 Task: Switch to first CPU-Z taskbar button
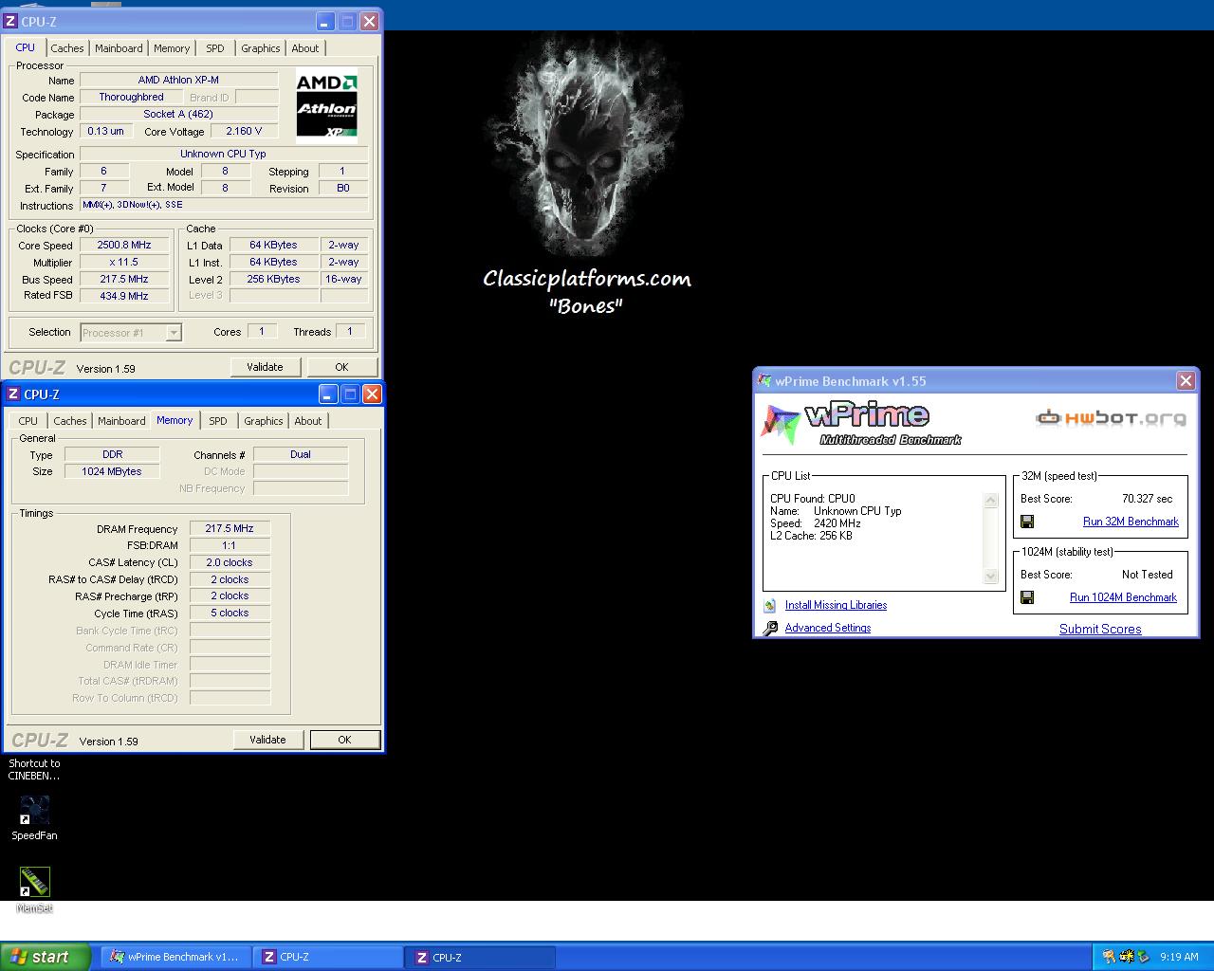point(327,957)
